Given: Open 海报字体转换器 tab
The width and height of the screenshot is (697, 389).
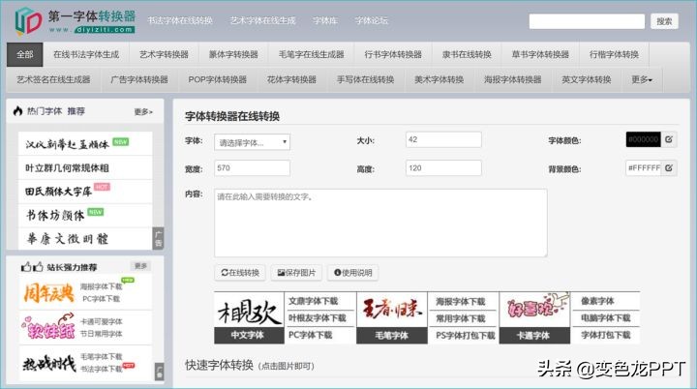Looking at the screenshot, I should pyautogui.click(x=512, y=80).
